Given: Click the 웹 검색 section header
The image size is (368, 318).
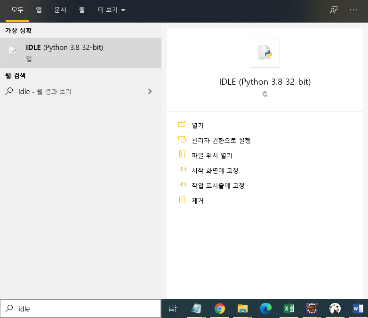Looking at the screenshot, I should coord(16,76).
